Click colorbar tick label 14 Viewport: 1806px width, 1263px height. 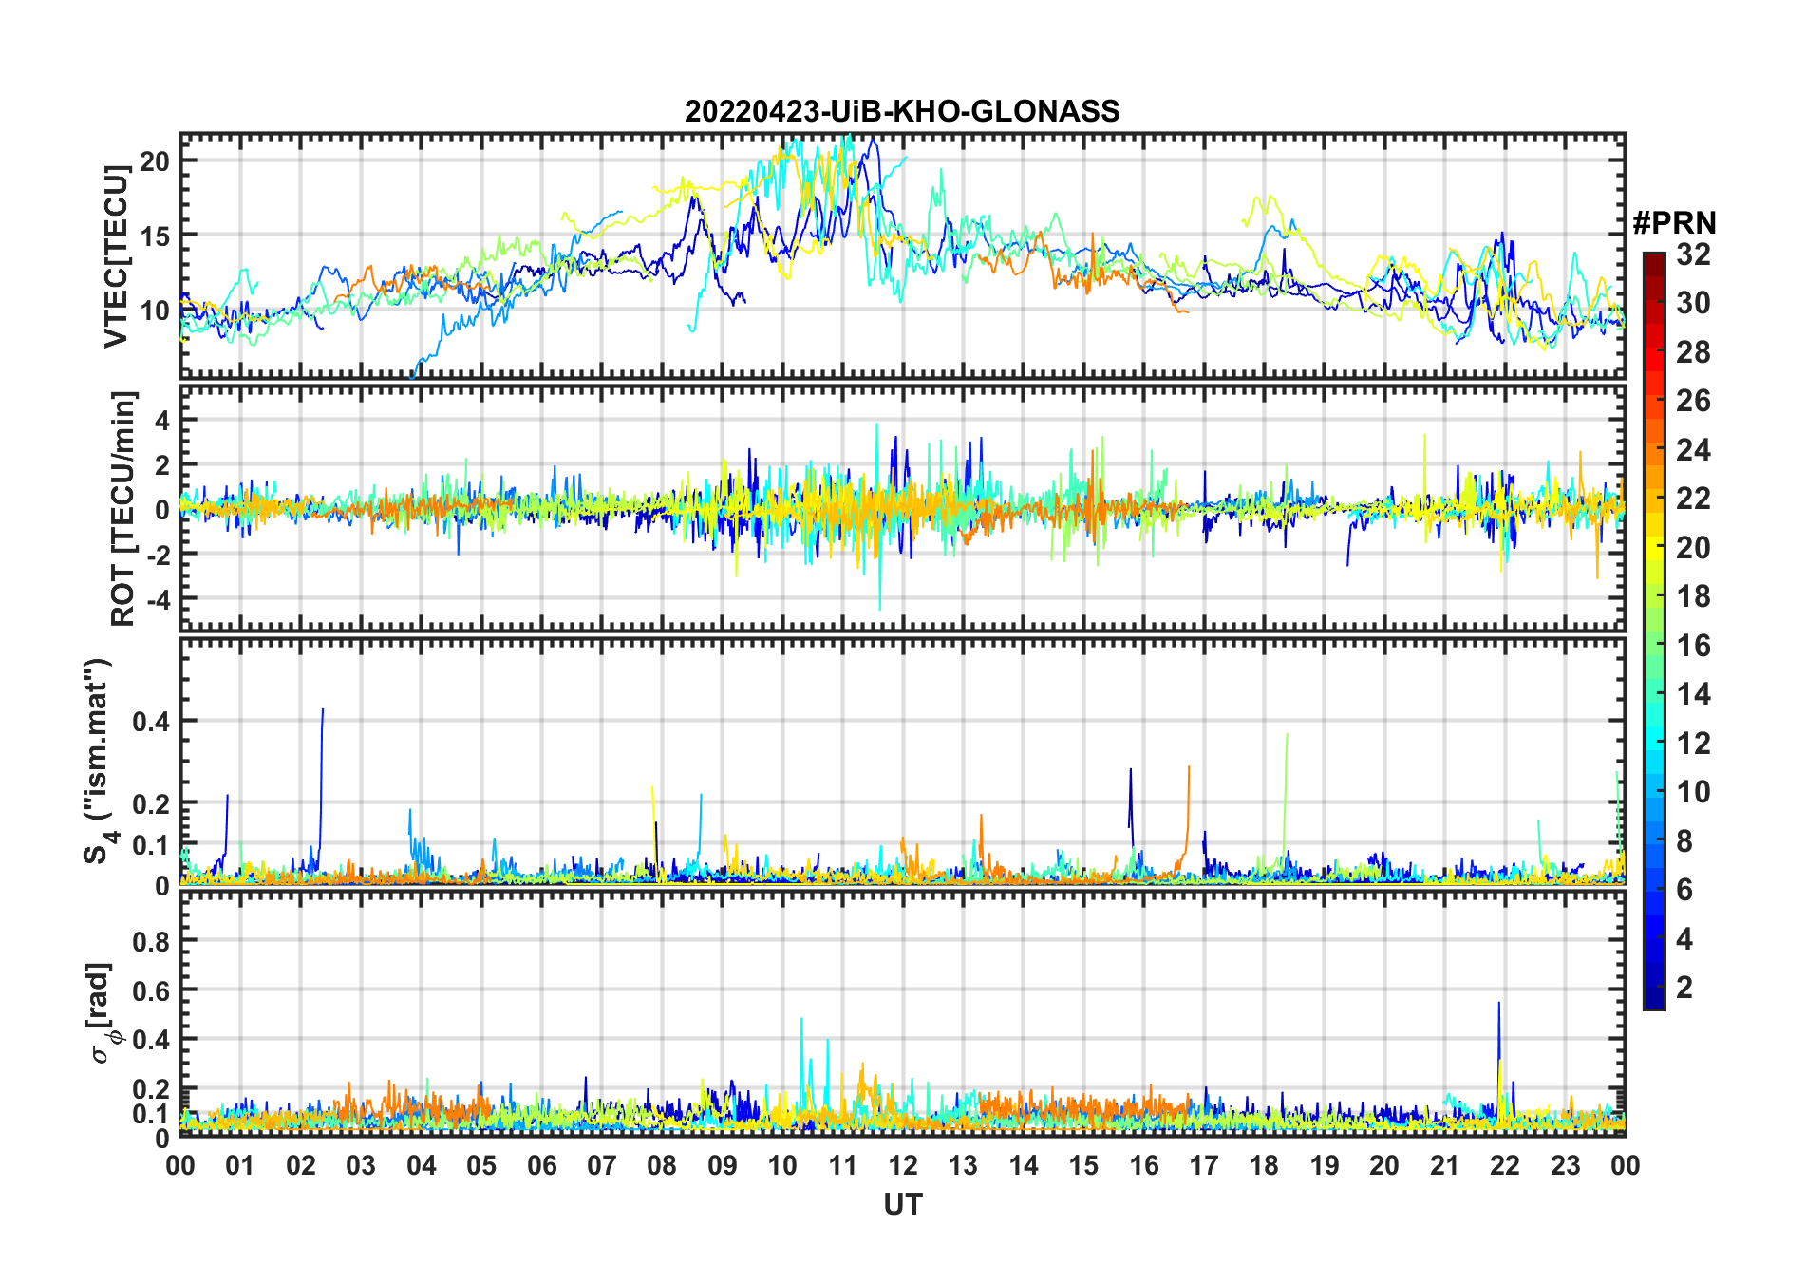click(1693, 694)
